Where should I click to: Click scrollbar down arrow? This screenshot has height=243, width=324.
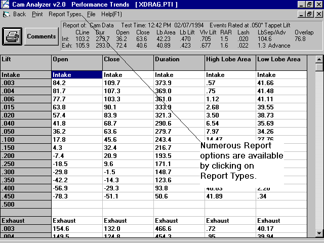click(319, 233)
